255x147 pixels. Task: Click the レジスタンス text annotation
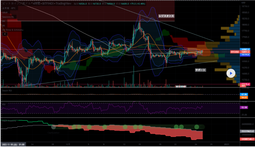166,16
